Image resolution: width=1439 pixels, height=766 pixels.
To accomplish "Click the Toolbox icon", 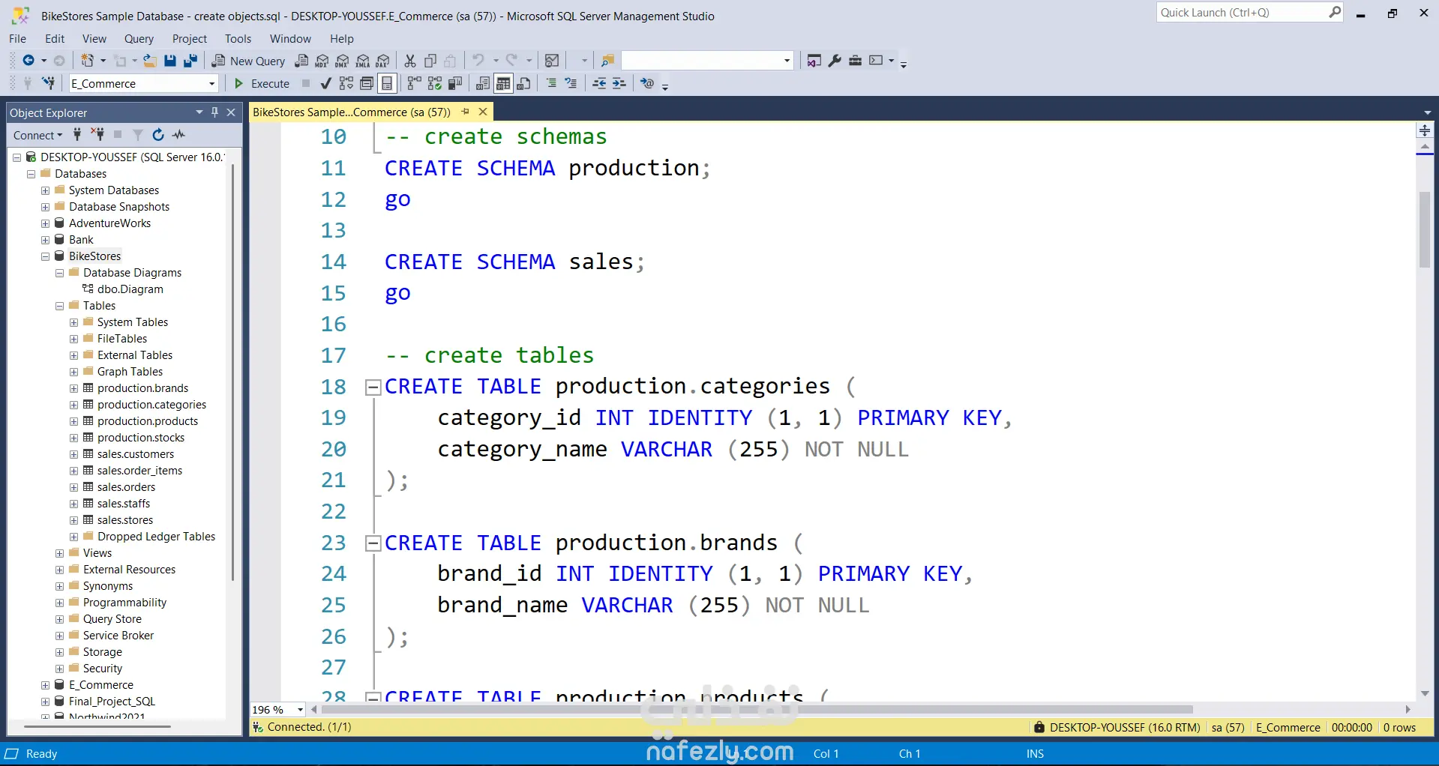I will pyautogui.click(x=855, y=61).
